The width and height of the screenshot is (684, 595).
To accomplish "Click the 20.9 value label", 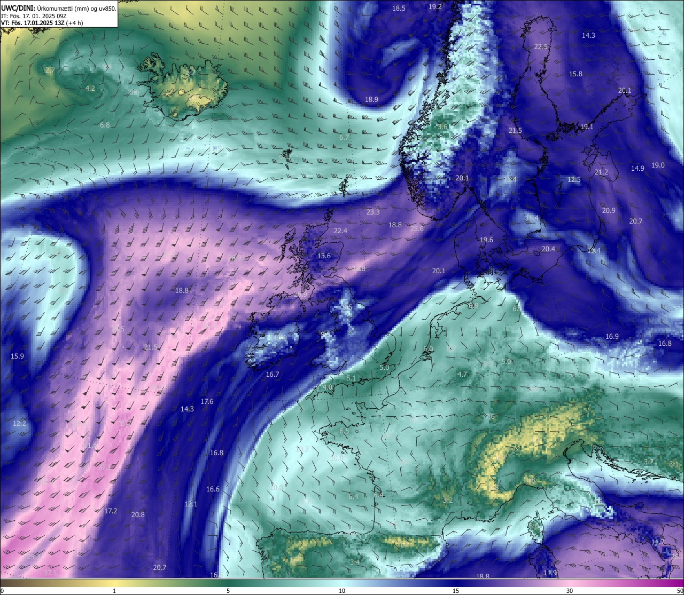I will point(609,210).
